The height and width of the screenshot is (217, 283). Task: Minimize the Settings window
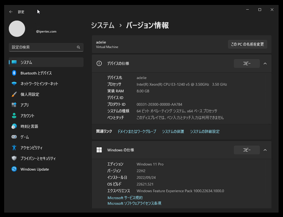click(x=248, y=10)
